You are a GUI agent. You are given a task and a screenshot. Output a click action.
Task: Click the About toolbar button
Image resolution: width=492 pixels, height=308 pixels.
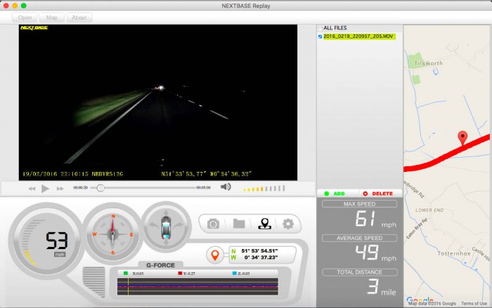(x=79, y=18)
